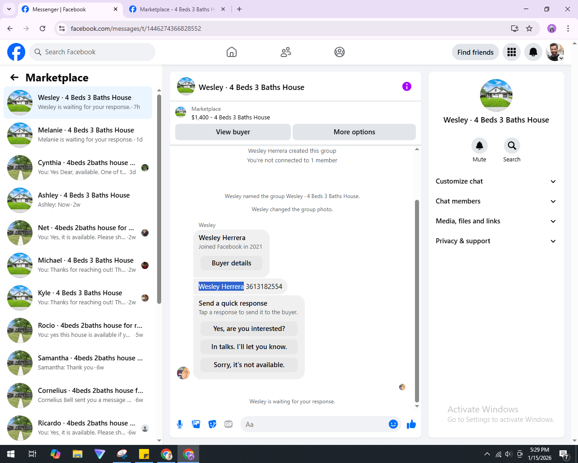Search in conversation with magnifier icon
The height and width of the screenshot is (463, 578).
pos(512,146)
